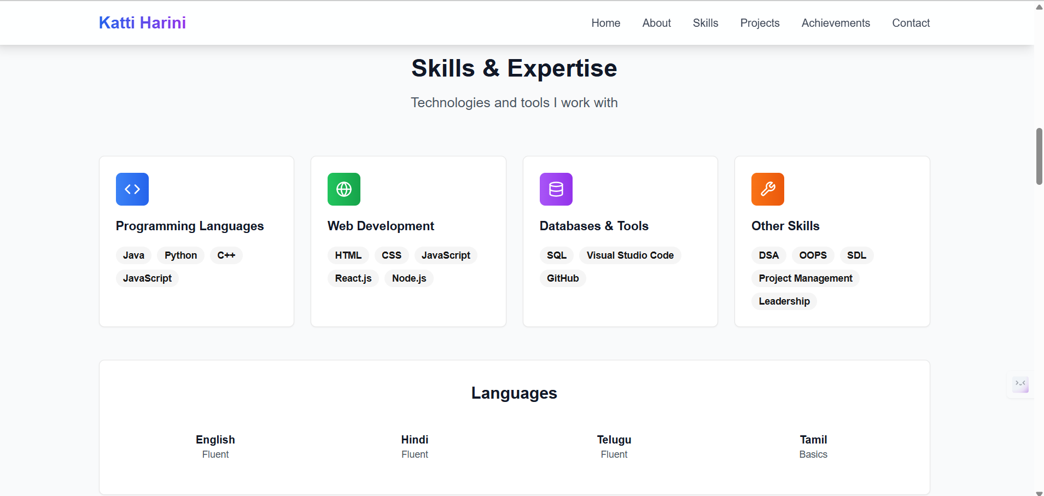Click the Skills & Expertise heading
The height and width of the screenshot is (496, 1044).
(x=514, y=68)
